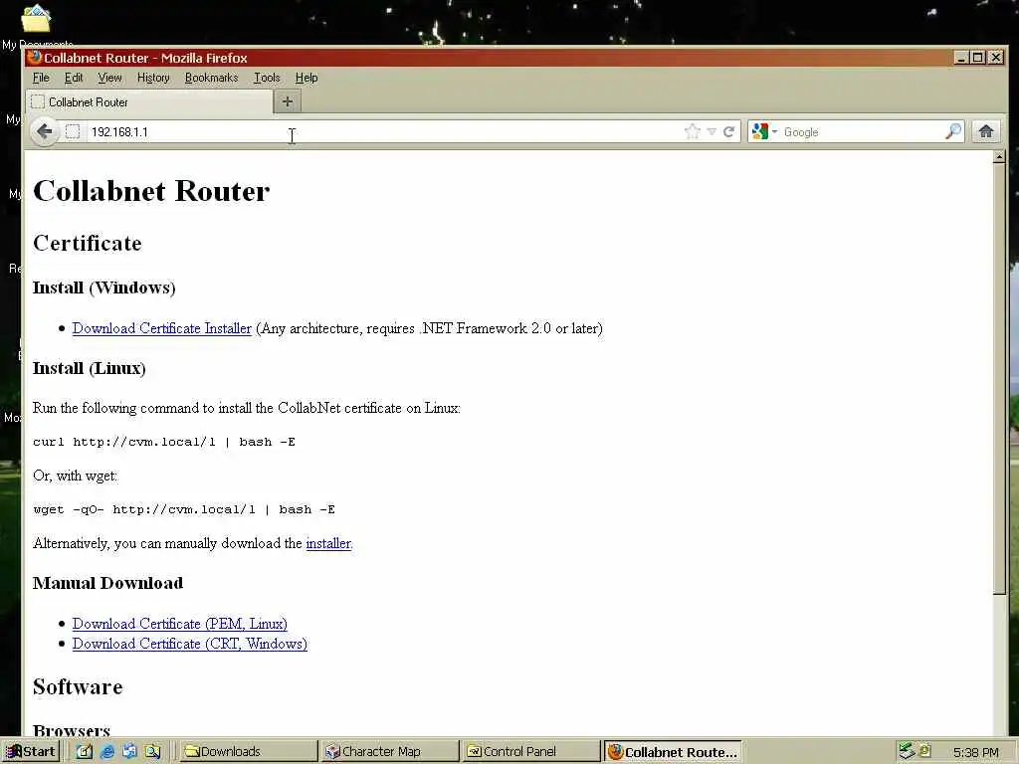Open the URL history dropdown arrow
1019x764 pixels.
(712, 132)
